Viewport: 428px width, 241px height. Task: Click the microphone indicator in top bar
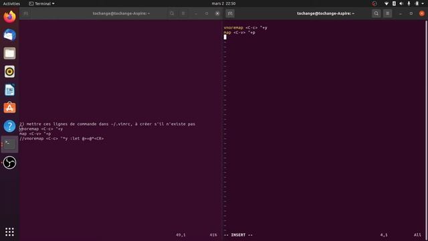[409, 3]
